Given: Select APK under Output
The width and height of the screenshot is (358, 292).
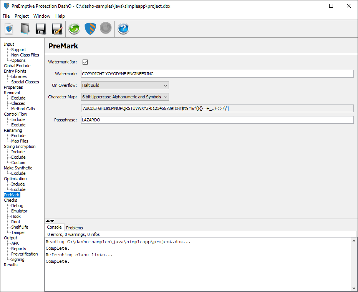Looking at the screenshot, I should [15, 243].
